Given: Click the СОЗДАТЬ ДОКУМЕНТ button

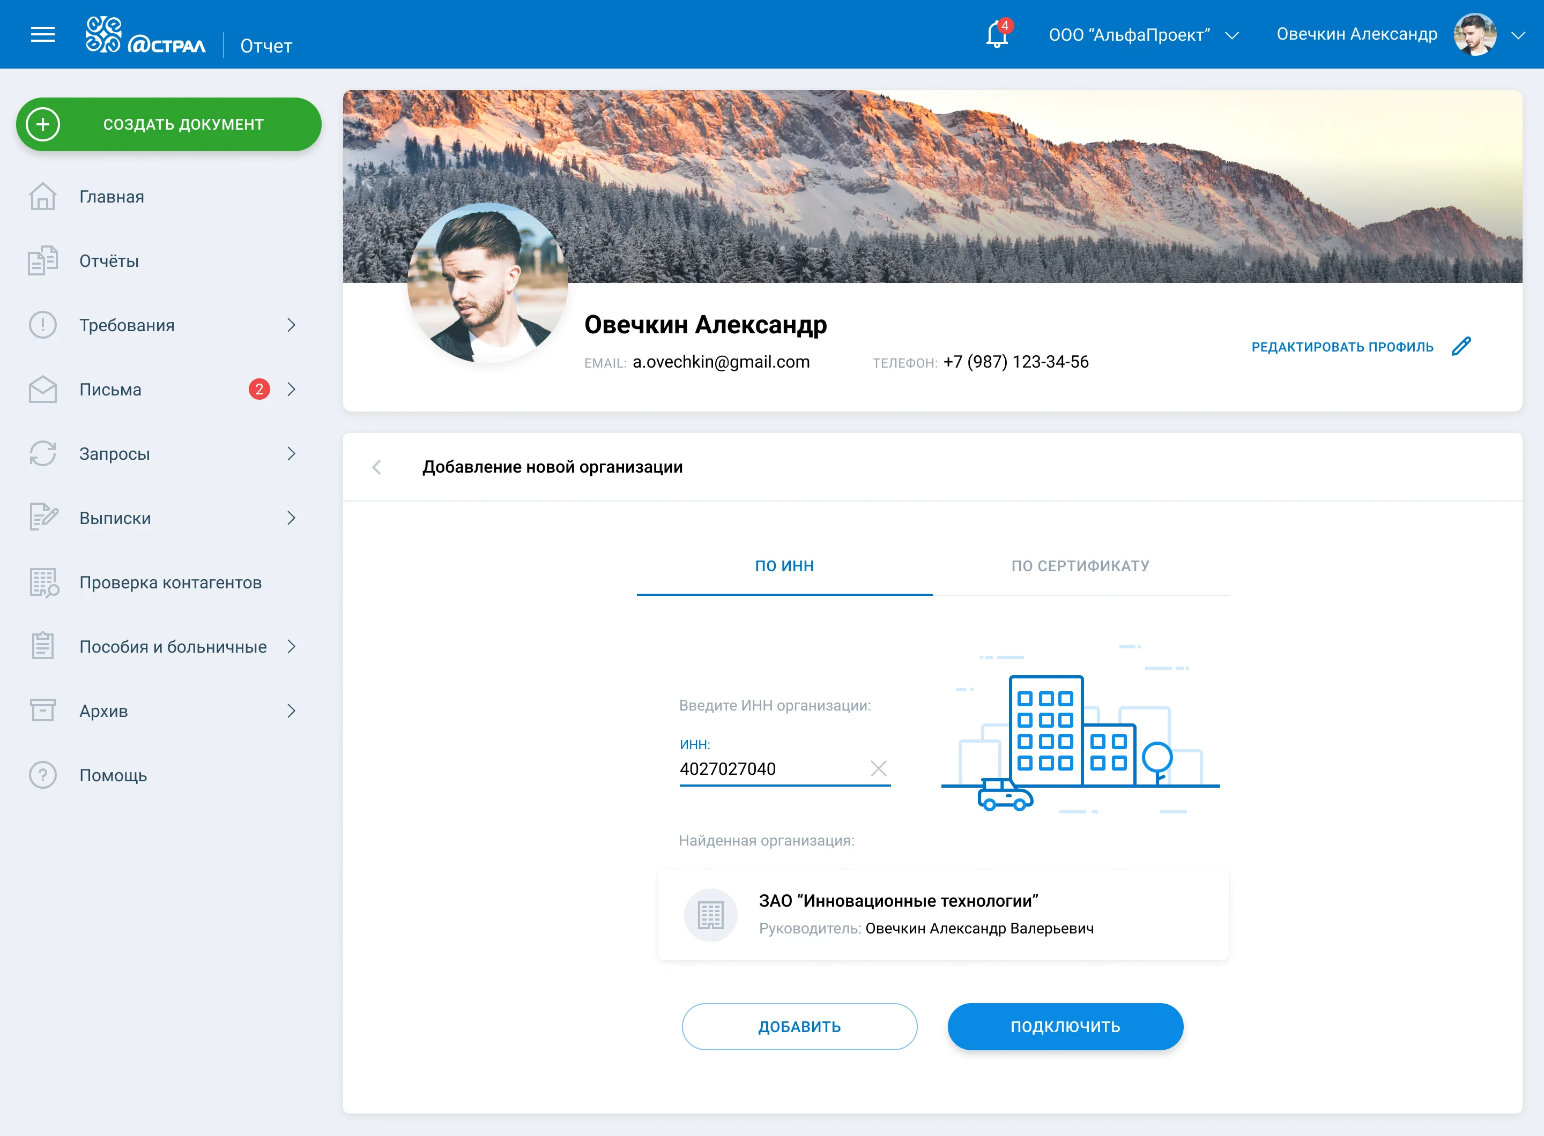Looking at the screenshot, I should (x=168, y=124).
